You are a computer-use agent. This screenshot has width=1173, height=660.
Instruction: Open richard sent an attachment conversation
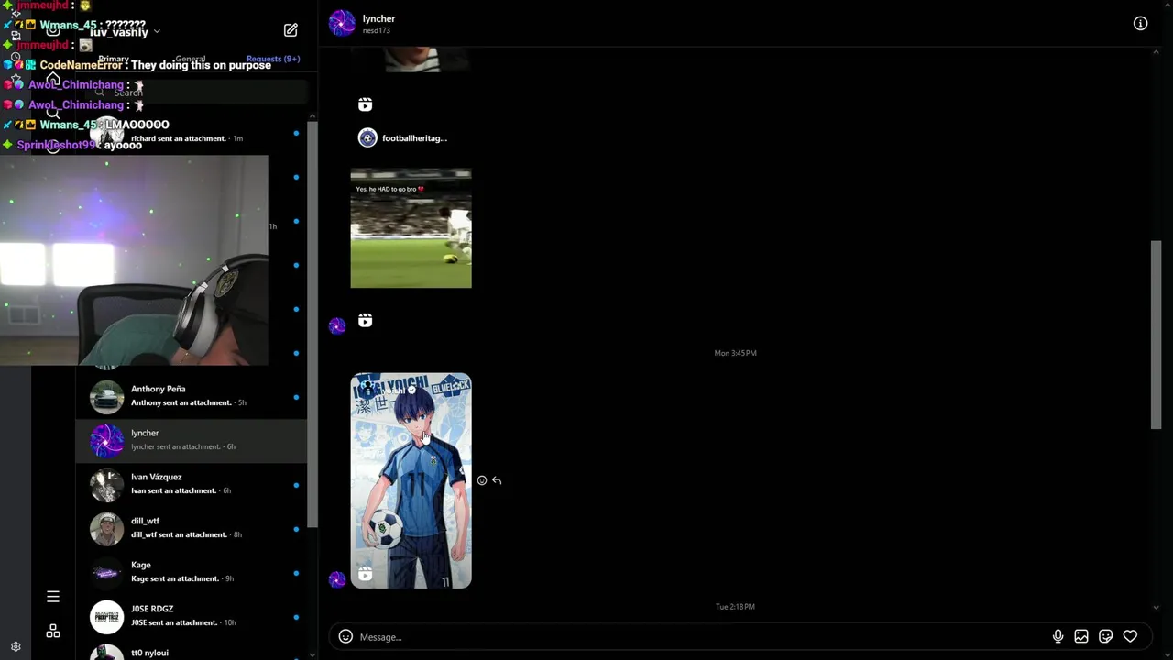pyautogui.click(x=192, y=134)
